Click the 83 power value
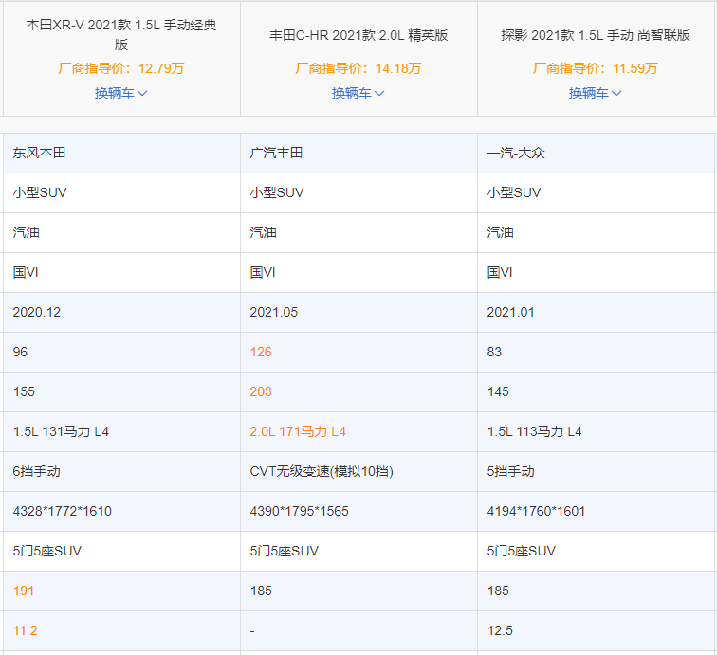 click(494, 352)
